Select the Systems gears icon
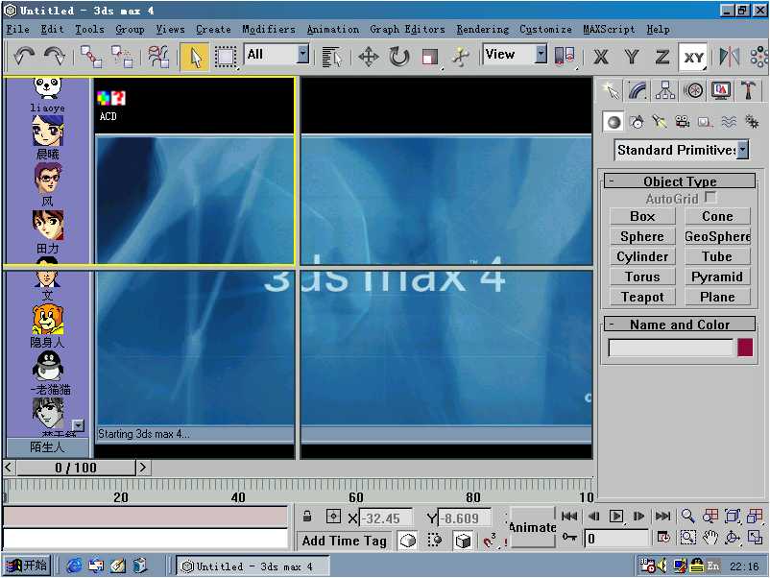770x578 pixels. [x=752, y=122]
